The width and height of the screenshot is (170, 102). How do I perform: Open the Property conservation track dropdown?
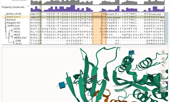click(28, 6)
